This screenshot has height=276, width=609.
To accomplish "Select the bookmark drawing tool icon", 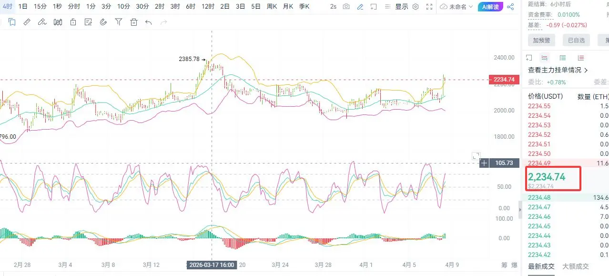I will (x=12, y=22).
